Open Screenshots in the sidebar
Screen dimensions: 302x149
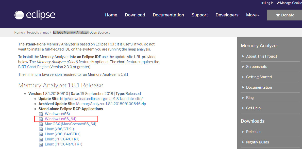pyautogui.click(x=257, y=66)
